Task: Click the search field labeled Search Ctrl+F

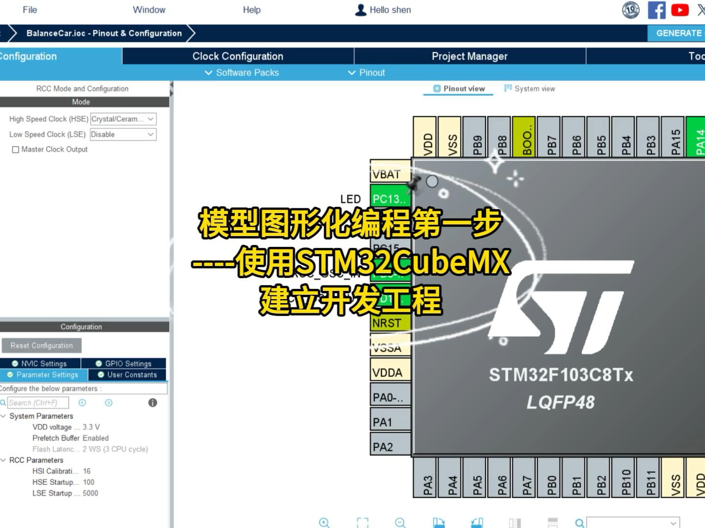Action: click(38, 402)
